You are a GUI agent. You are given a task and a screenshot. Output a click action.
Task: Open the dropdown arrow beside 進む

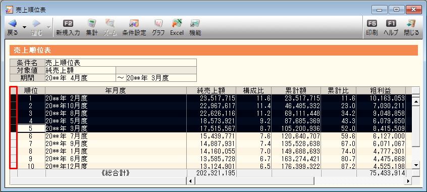[x=49, y=27]
